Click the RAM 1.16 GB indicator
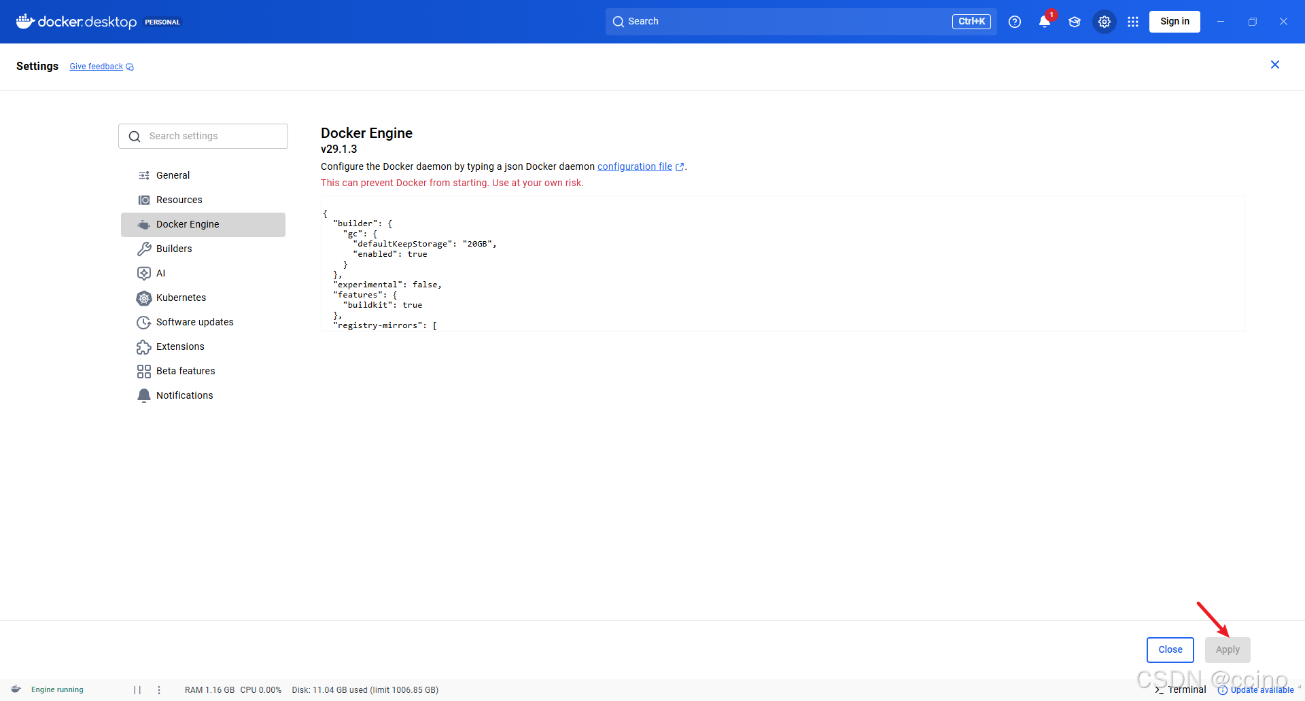Viewport: 1305px width, 701px height. 209,690
